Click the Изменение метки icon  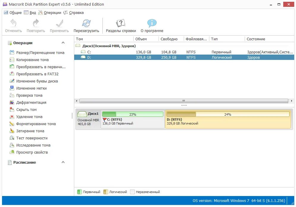[12, 88]
